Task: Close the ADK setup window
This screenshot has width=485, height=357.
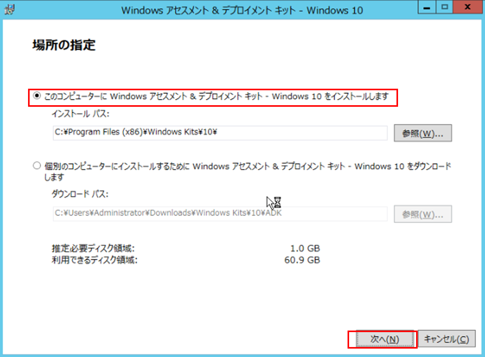Action: tap(468, 7)
